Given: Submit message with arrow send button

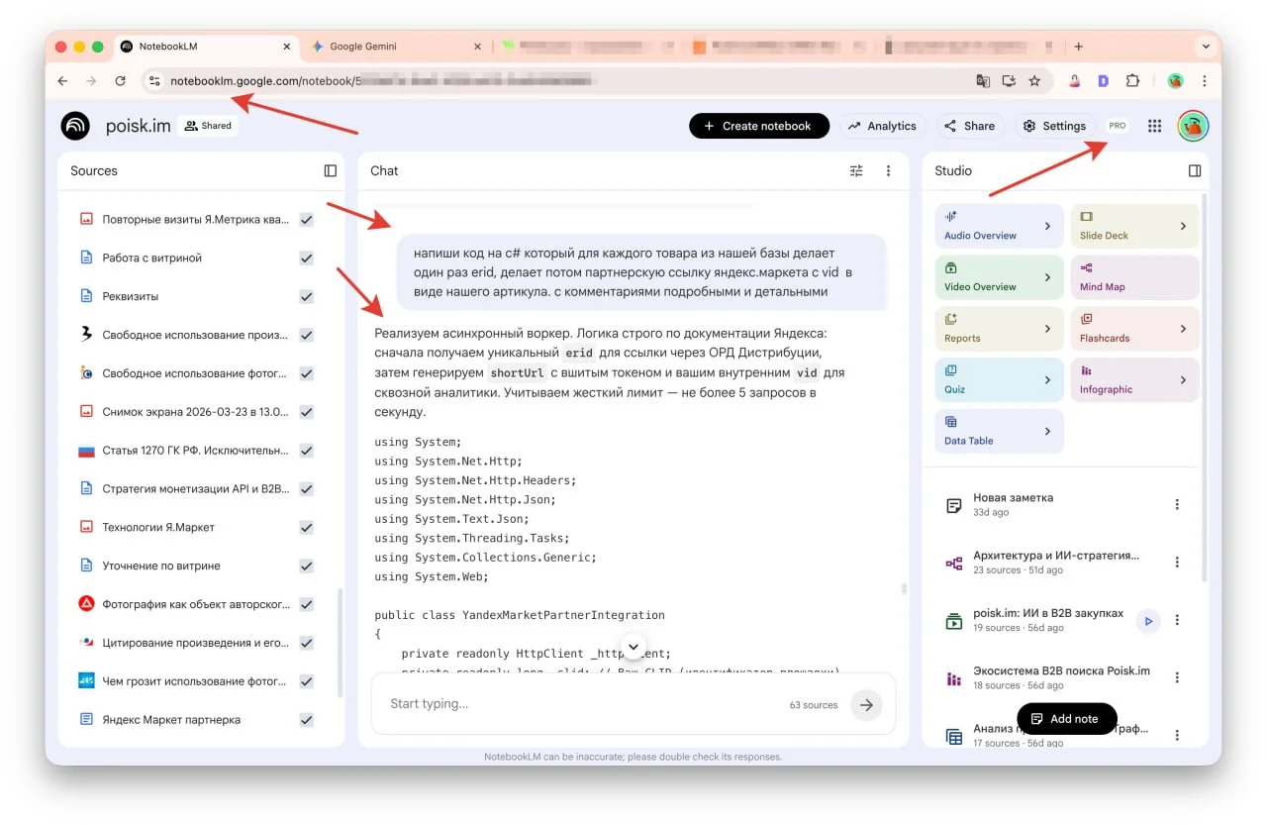Looking at the screenshot, I should tap(866, 705).
